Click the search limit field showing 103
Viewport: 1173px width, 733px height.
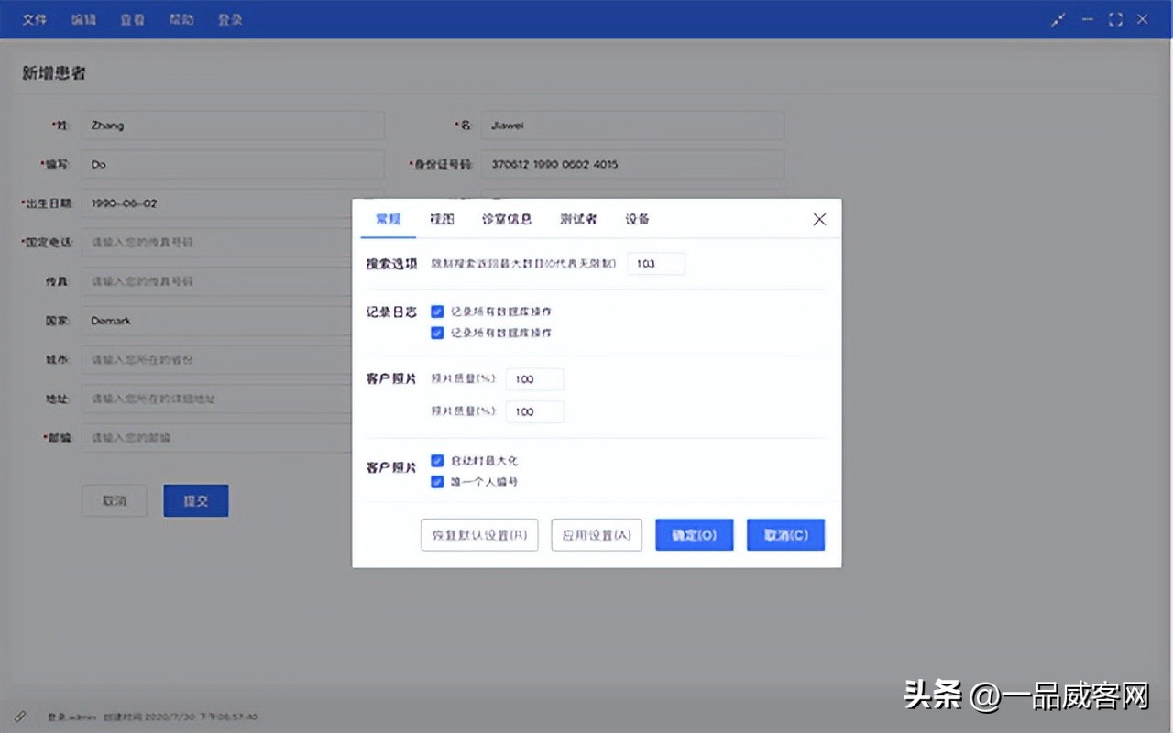point(656,263)
